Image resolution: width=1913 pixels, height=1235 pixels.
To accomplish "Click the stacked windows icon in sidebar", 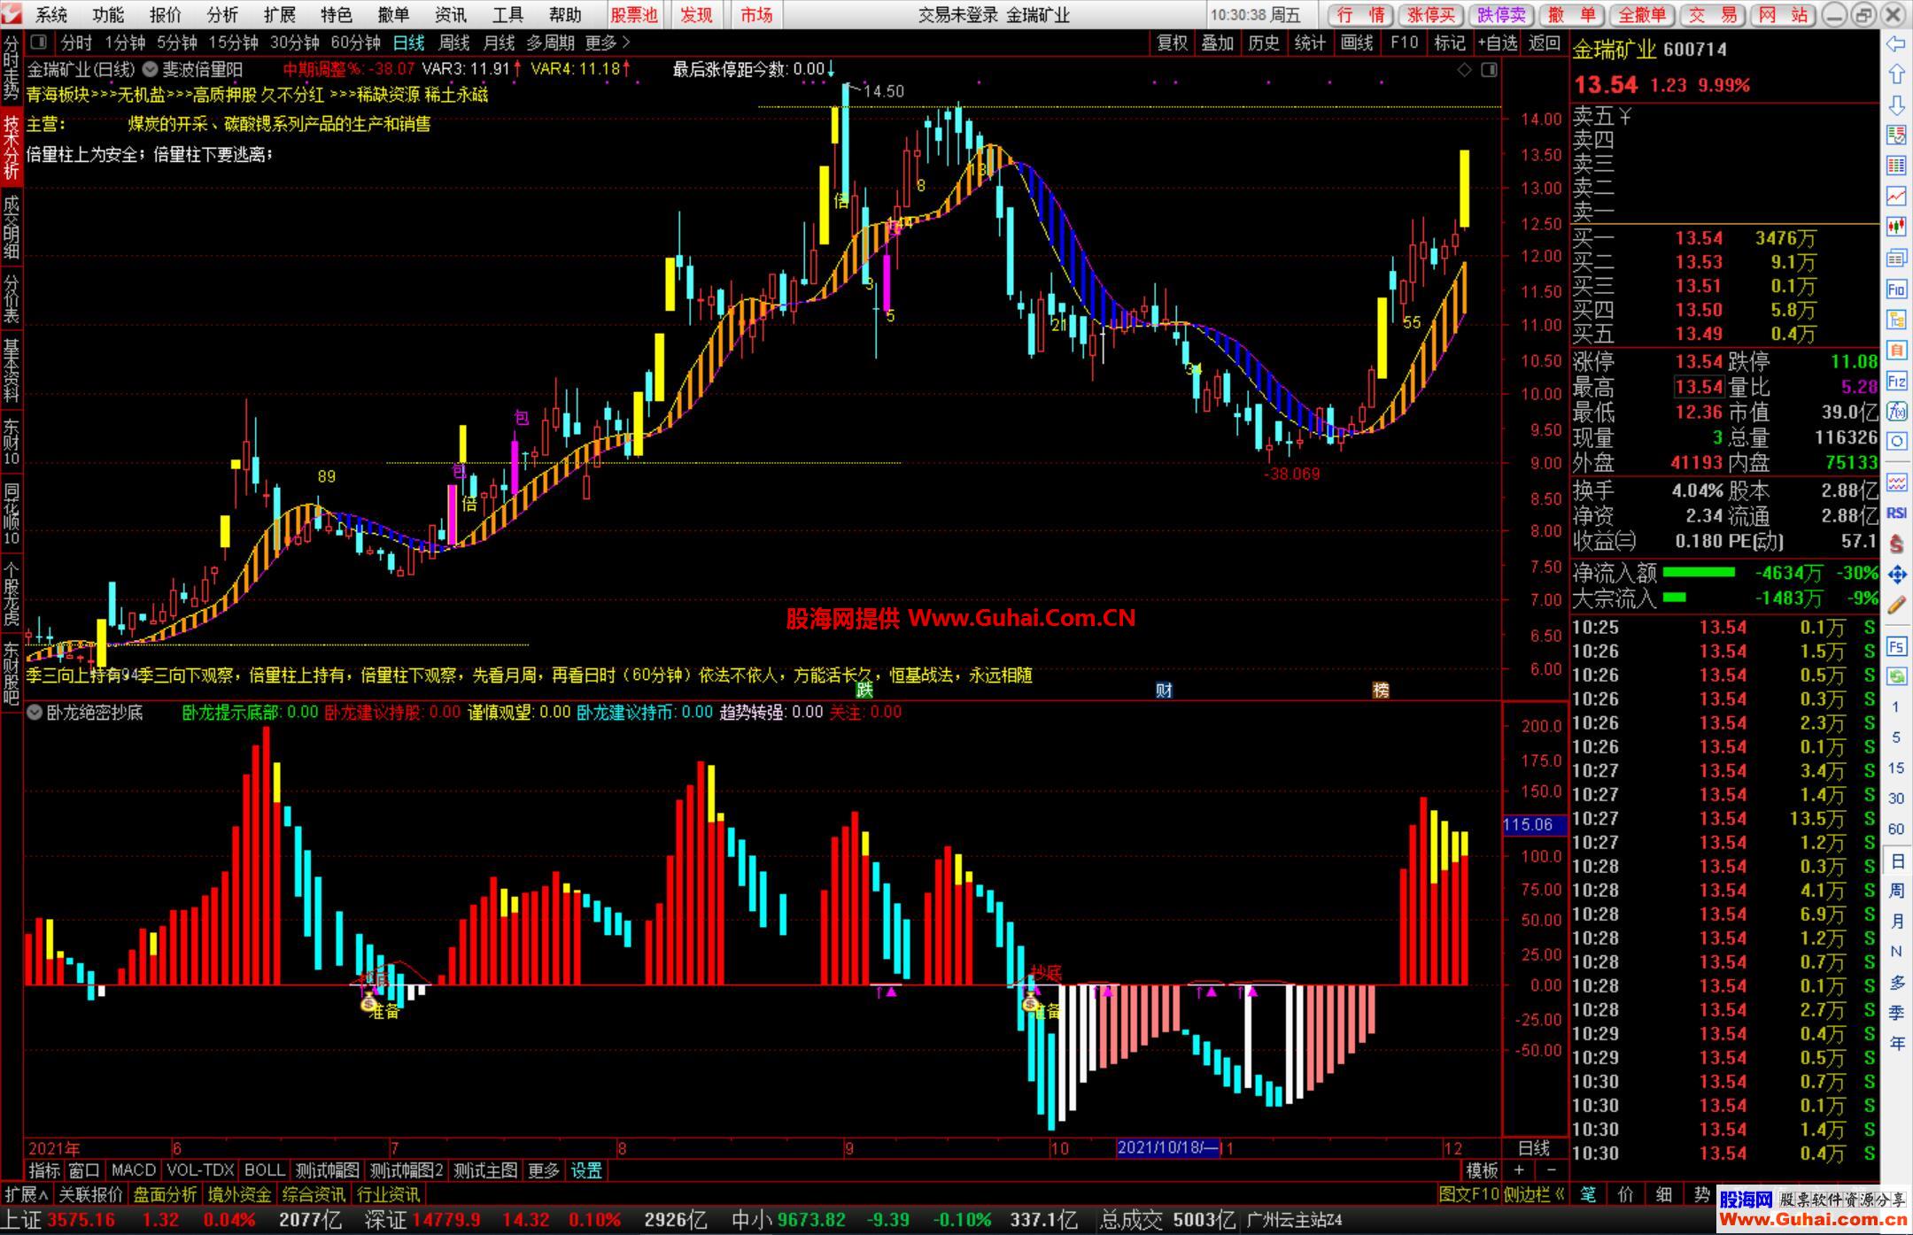I will [x=1896, y=258].
